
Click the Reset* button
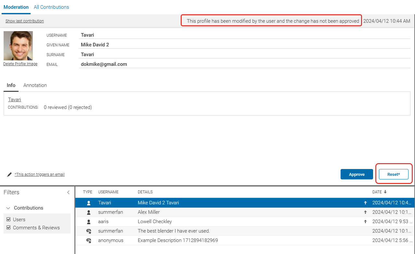[393, 174]
